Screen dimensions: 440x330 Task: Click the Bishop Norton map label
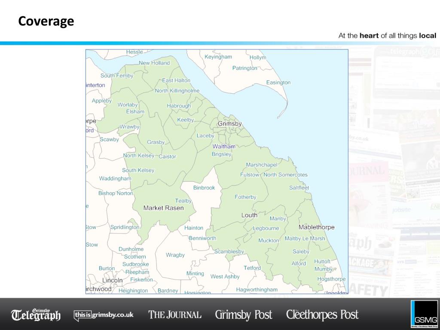[116, 193]
